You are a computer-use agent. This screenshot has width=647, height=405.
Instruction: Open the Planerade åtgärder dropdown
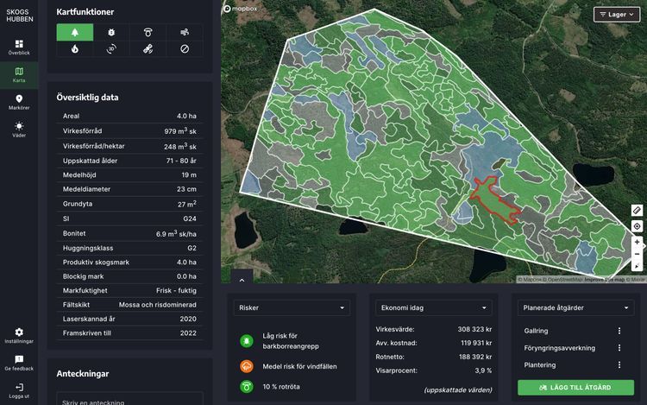(575, 307)
